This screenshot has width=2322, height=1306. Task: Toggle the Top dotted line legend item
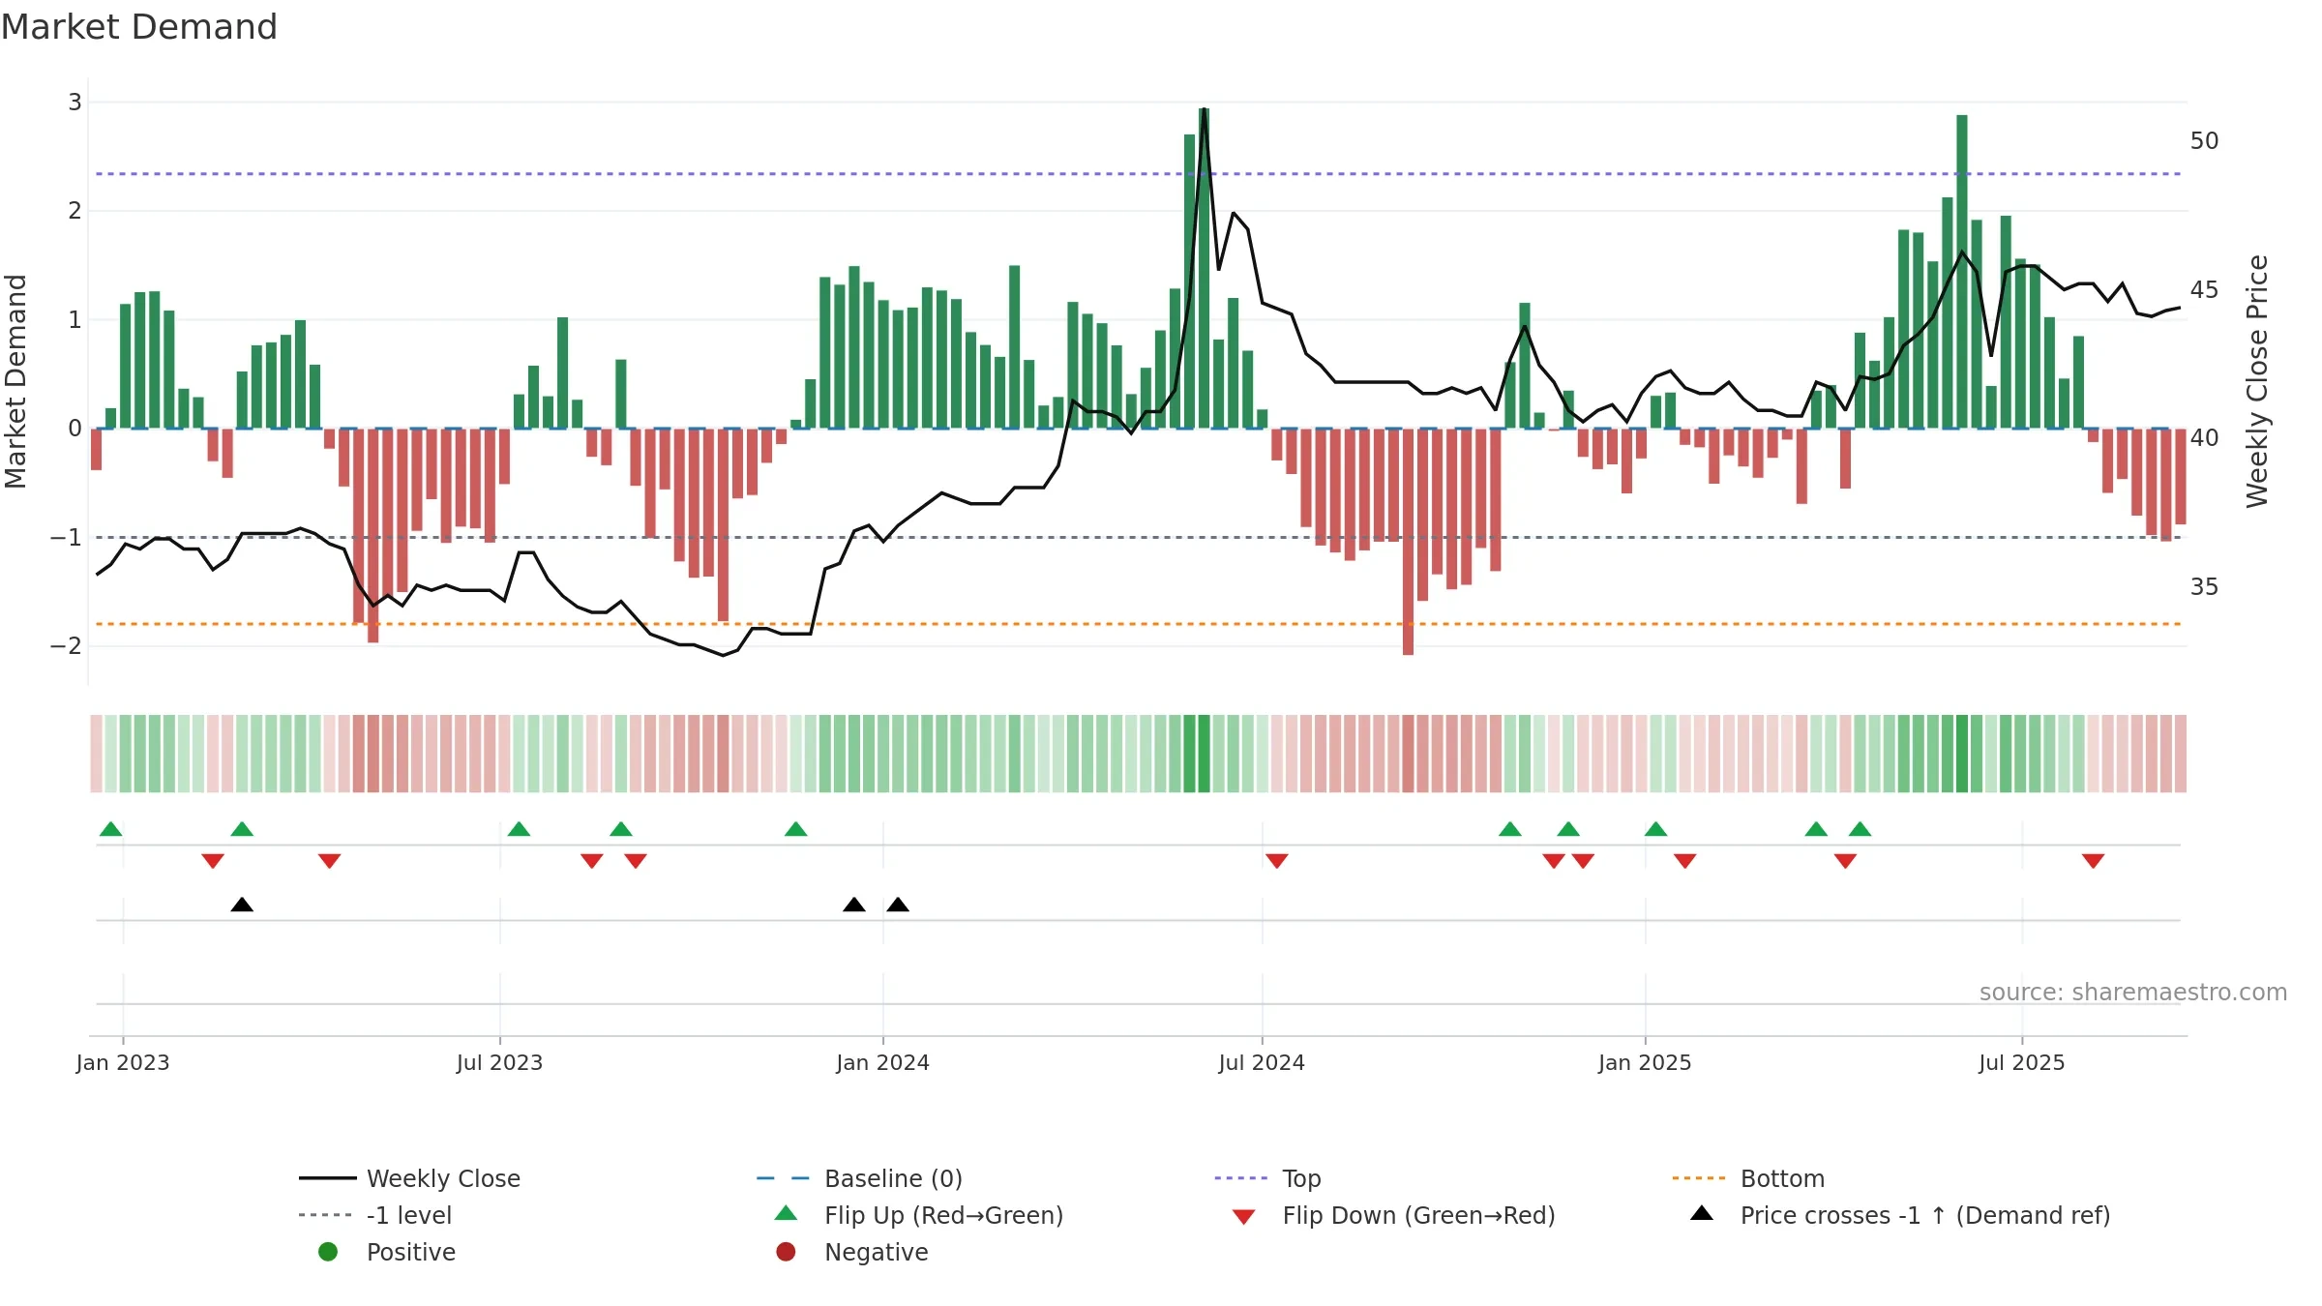[x=1267, y=1178]
